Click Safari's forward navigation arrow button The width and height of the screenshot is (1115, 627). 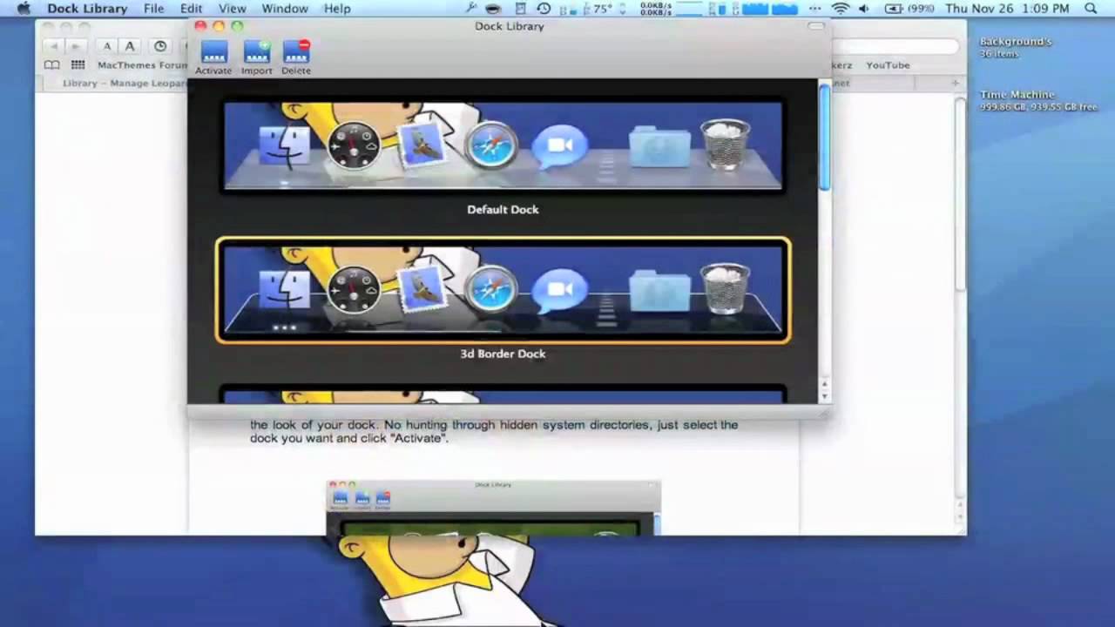click(x=76, y=46)
